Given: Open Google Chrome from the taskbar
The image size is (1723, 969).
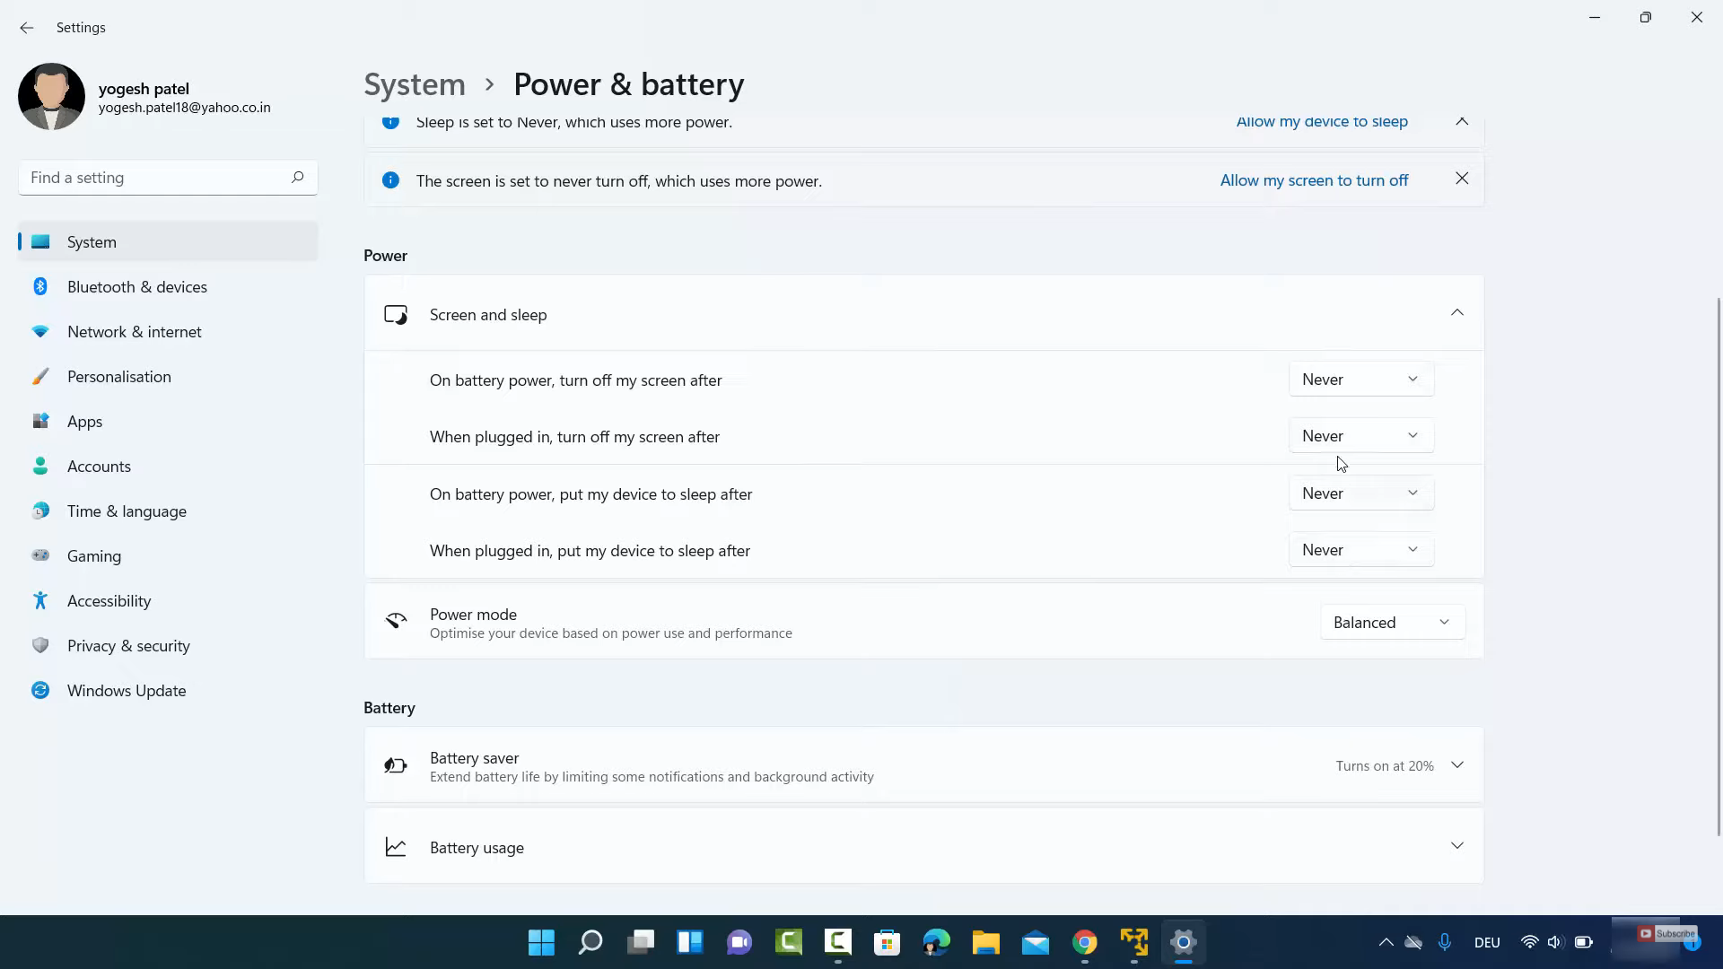Looking at the screenshot, I should (1084, 942).
